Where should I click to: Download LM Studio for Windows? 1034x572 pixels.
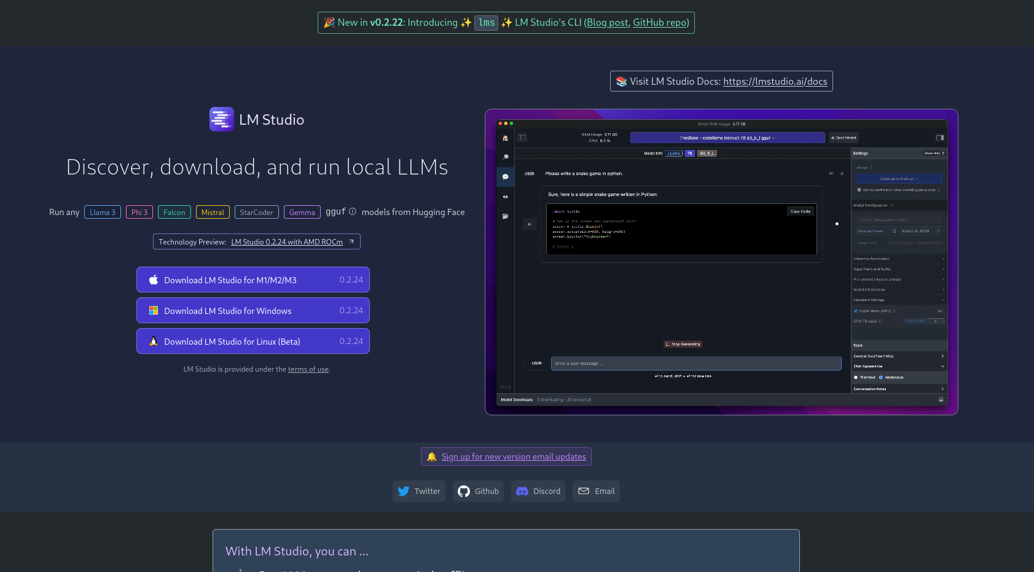(x=253, y=310)
